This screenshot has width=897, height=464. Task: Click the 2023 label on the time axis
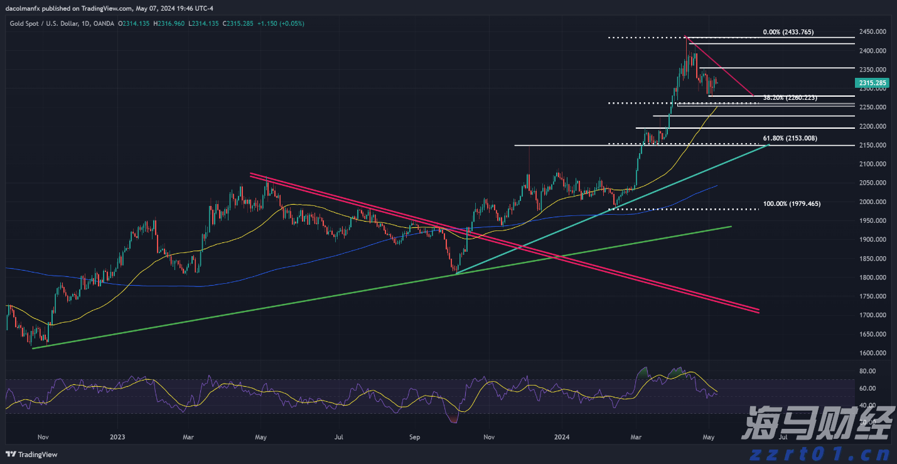[x=118, y=436]
